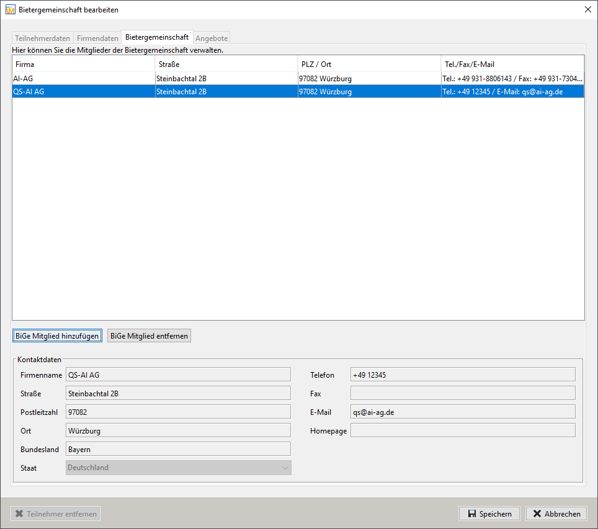Go to the Angebote tab
Viewport: 598px width, 529px height.
point(212,38)
